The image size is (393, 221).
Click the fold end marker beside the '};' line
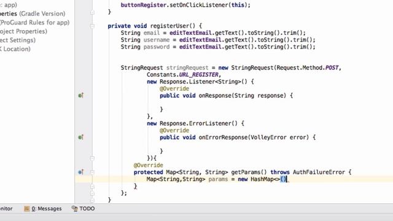pos(92,193)
